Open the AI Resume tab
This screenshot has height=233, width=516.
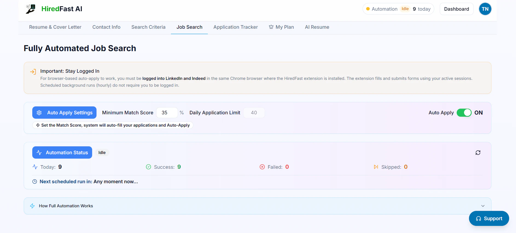(317, 27)
